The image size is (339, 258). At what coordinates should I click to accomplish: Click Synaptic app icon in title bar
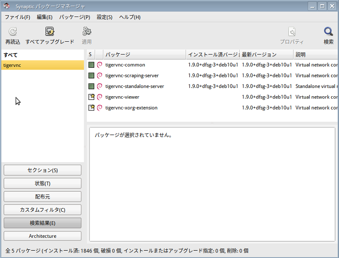[x=7, y=6]
